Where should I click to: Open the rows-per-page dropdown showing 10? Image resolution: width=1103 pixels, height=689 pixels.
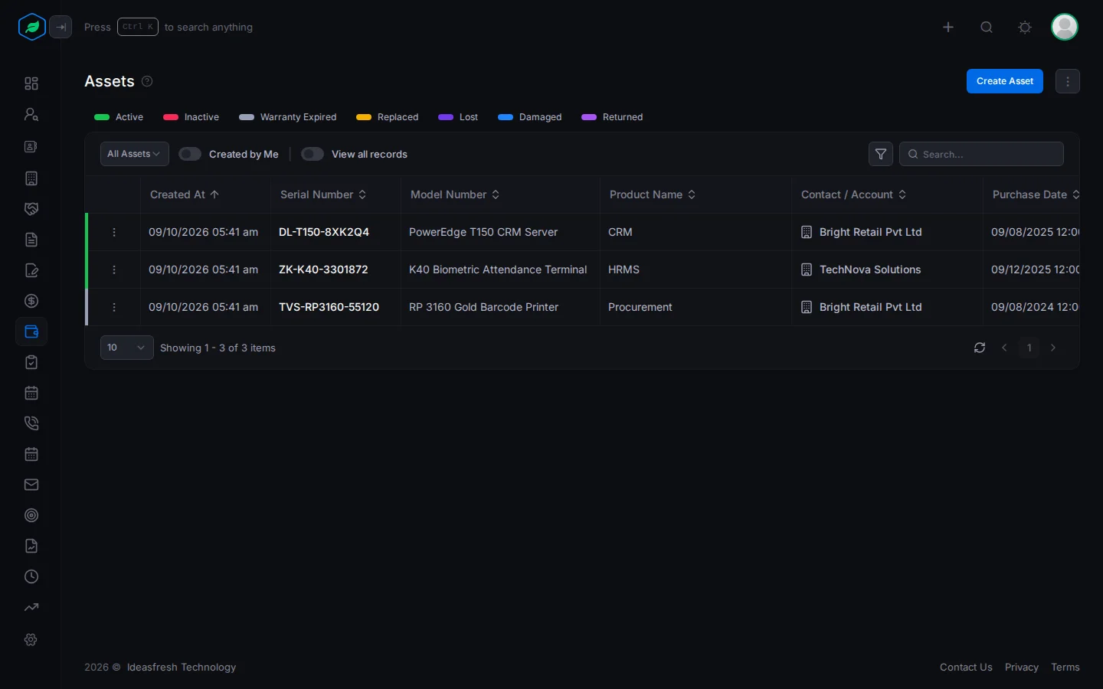(127, 348)
